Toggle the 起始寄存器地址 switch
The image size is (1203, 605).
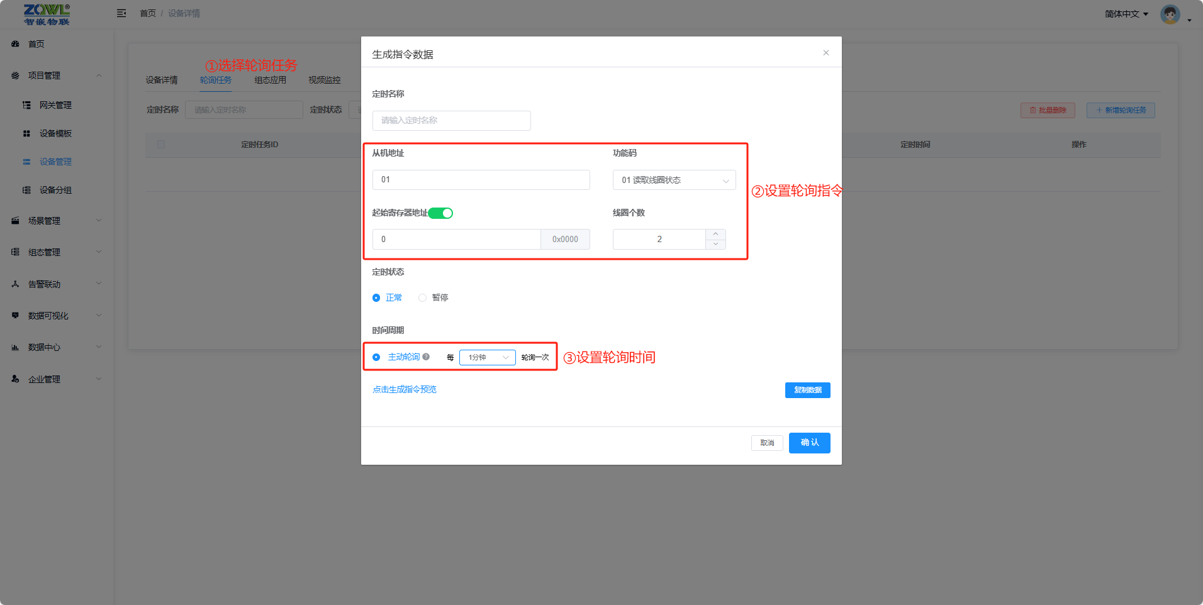(440, 213)
